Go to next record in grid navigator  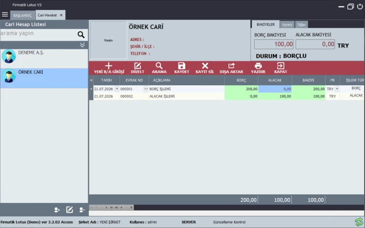(106, 207)
